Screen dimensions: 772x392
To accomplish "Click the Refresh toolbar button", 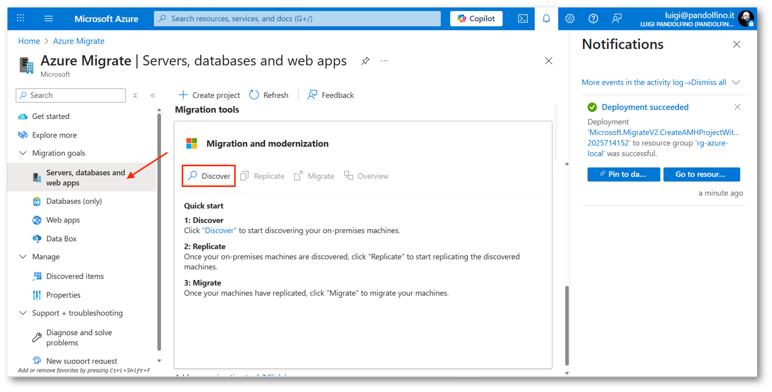I will pos(269,95).
